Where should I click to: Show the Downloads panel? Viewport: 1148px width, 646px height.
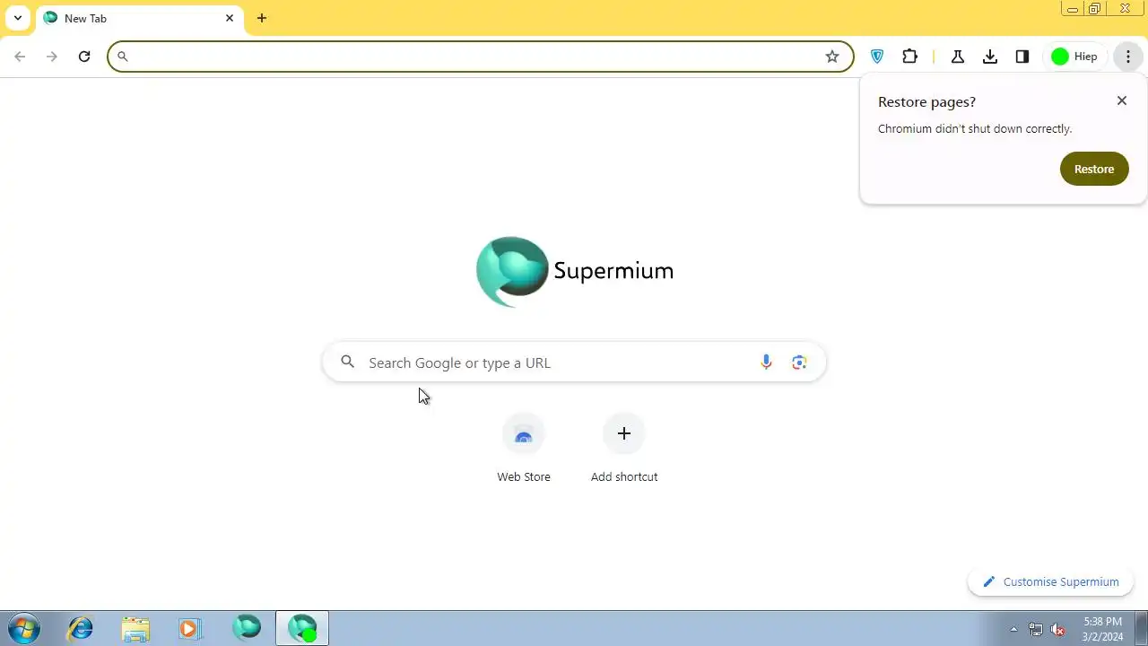[x=990, y=57]
